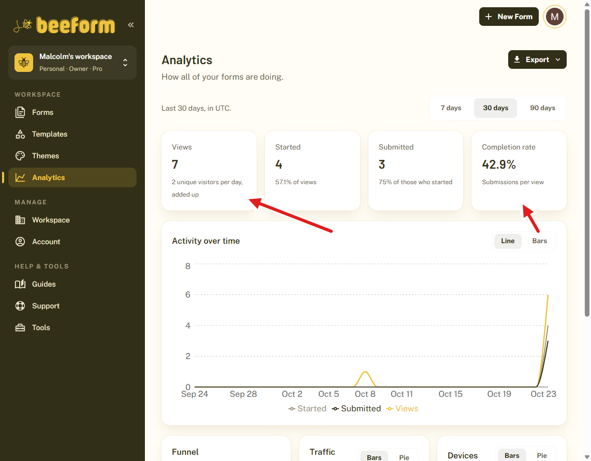This screenshot has width=591, height=461.
Task: Toggle the Submitted series legend
Action: click(356, 409)
